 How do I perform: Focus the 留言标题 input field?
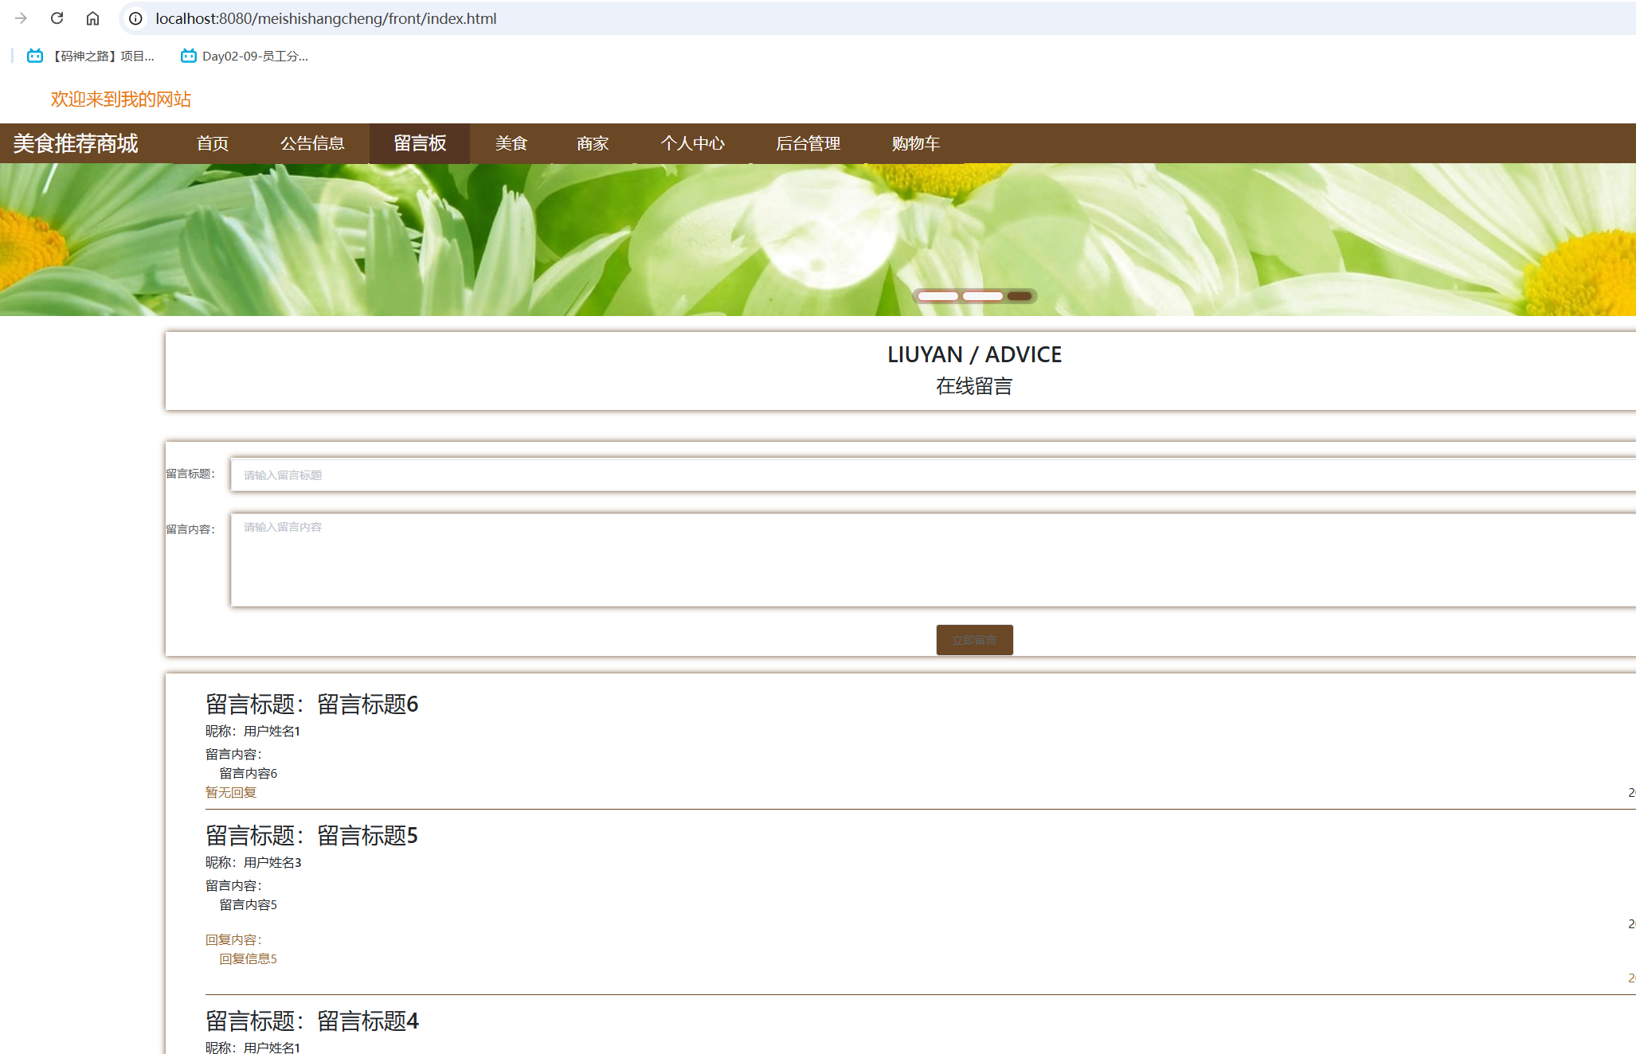pyautogui.click(x=932, y=474)
